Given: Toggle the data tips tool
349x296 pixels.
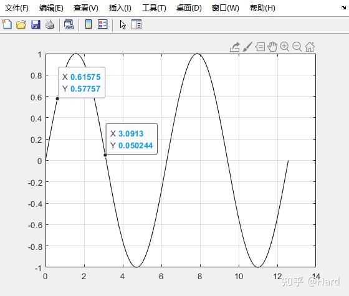Looking at the screenshot, I should (x=260, y=47).
